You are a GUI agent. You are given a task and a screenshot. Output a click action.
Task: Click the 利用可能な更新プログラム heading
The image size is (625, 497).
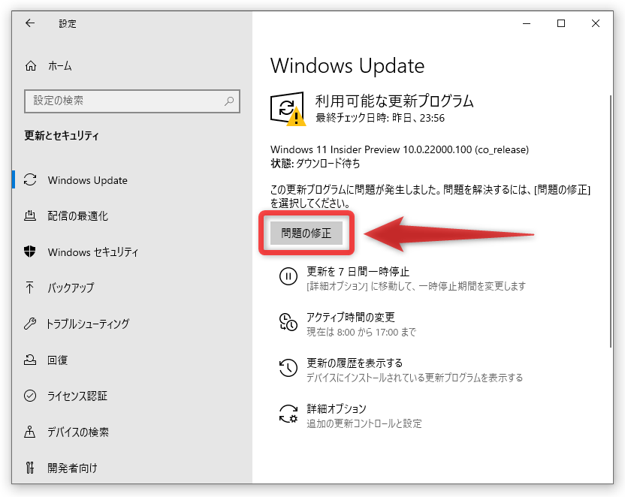[x=394, y=101]
